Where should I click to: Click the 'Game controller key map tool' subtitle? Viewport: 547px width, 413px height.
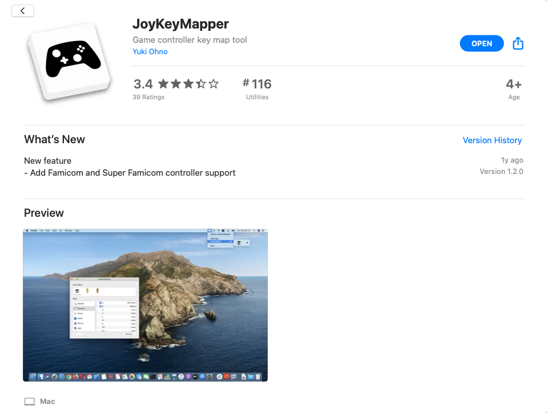[190, 40]
